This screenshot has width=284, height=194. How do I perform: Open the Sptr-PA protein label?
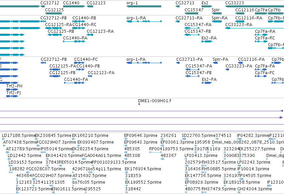(x=221, y=59)
